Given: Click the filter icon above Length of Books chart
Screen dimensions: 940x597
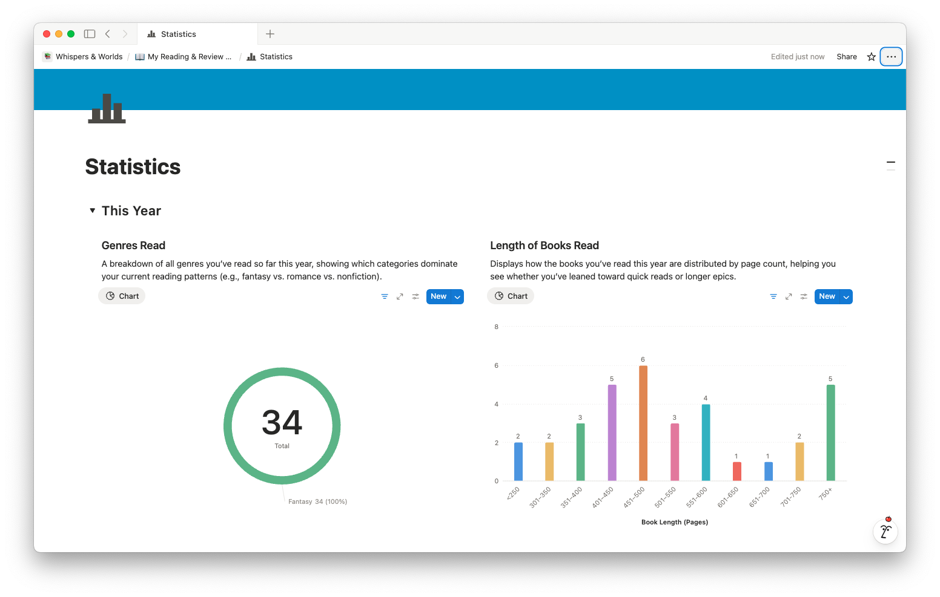Looking at the screenshot, I should click(x=773, y=296).
